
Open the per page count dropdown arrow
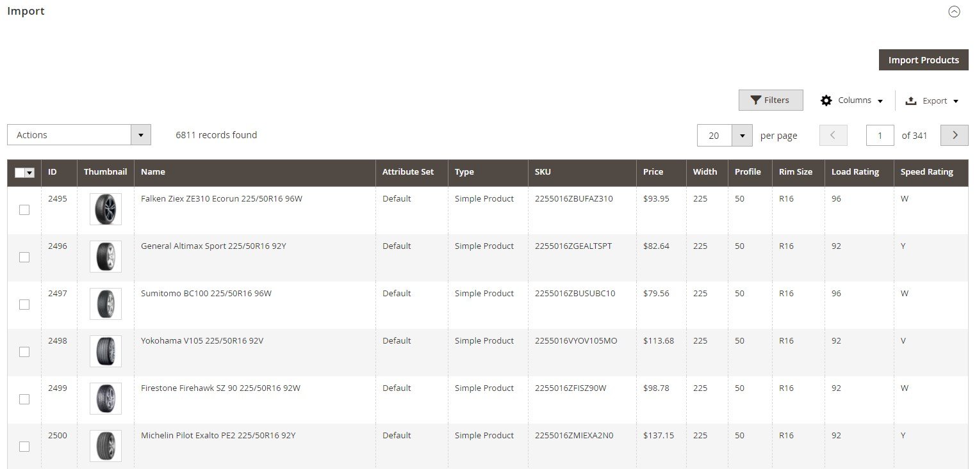click(742, 136)
